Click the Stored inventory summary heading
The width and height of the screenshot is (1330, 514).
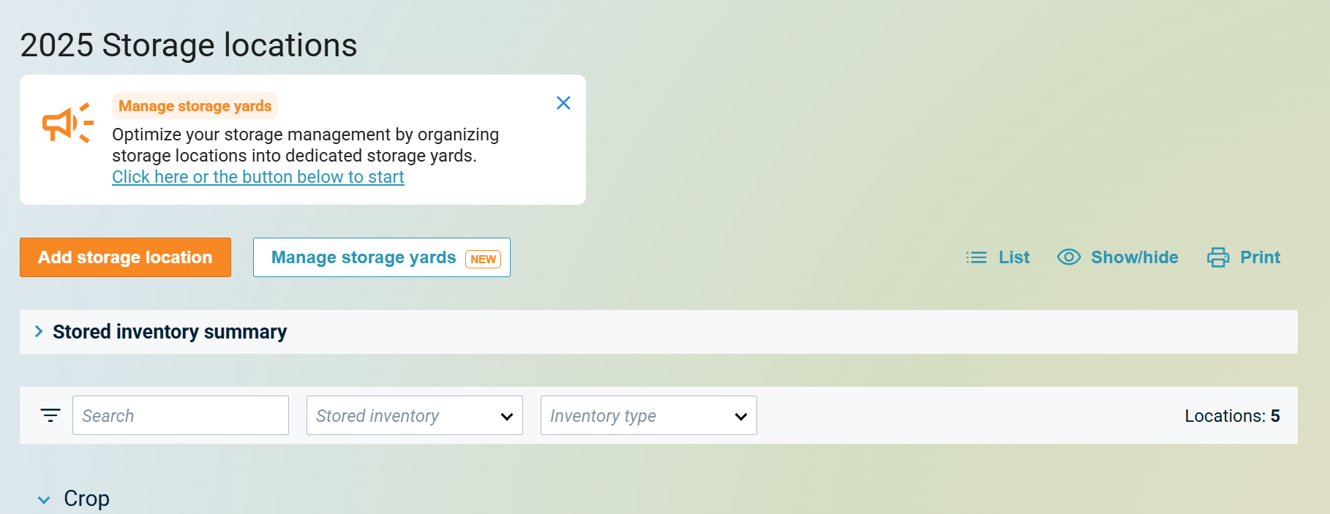[170, 332]
